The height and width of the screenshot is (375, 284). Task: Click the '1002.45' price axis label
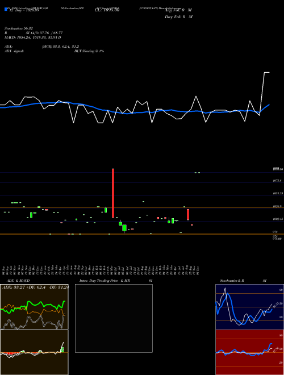(278, 219)
